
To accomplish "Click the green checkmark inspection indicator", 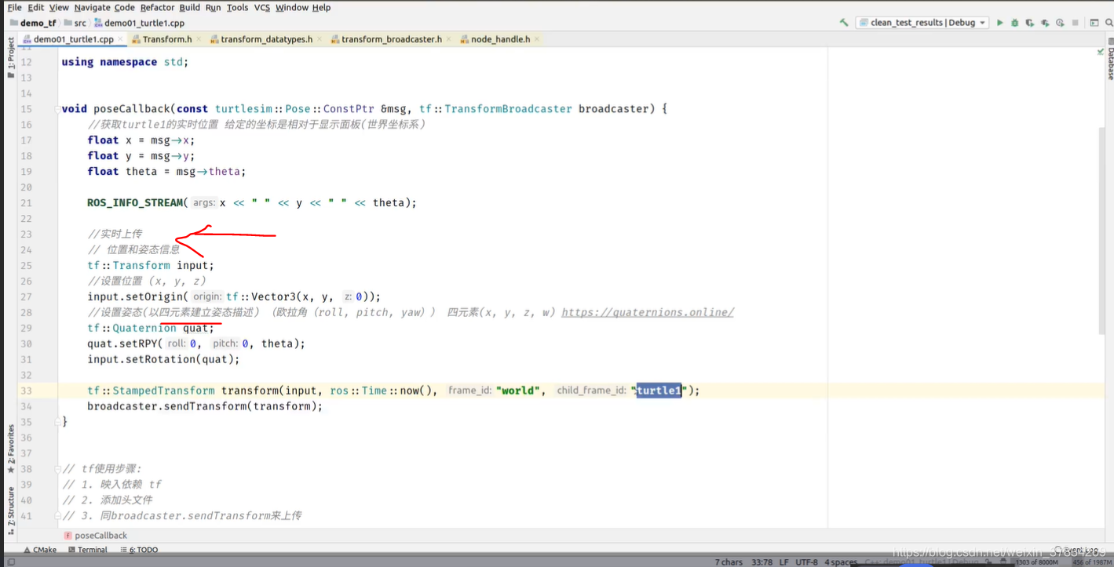I will [1099, 51].
